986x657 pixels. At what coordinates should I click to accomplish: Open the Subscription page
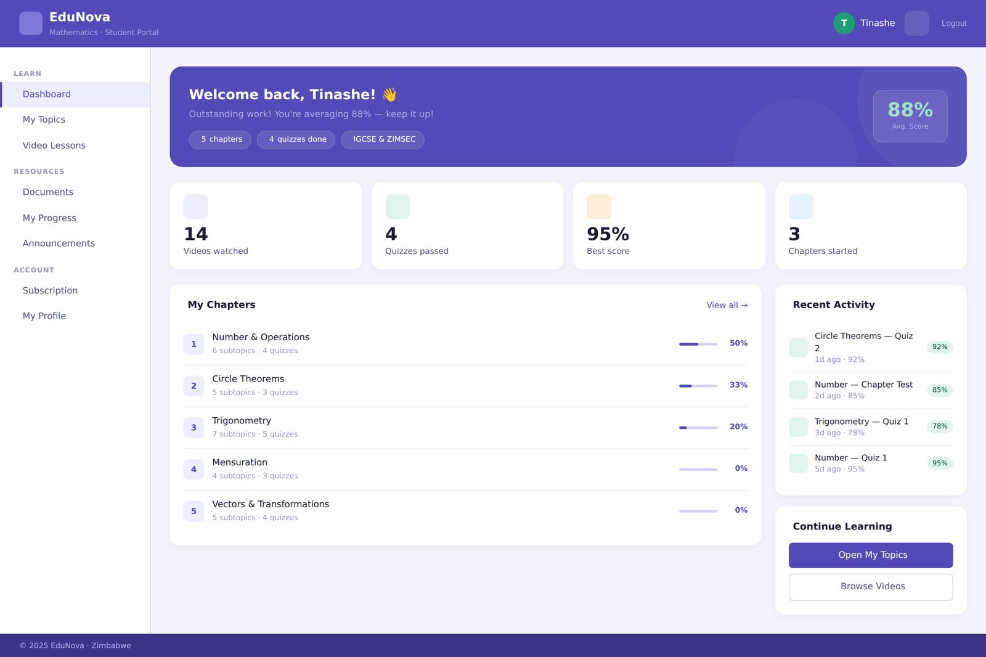(75, 290)
